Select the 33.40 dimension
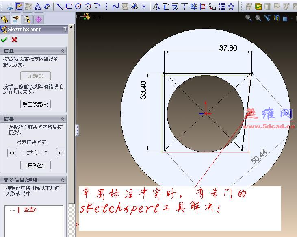297x237 pixels. tap(143, 90)
